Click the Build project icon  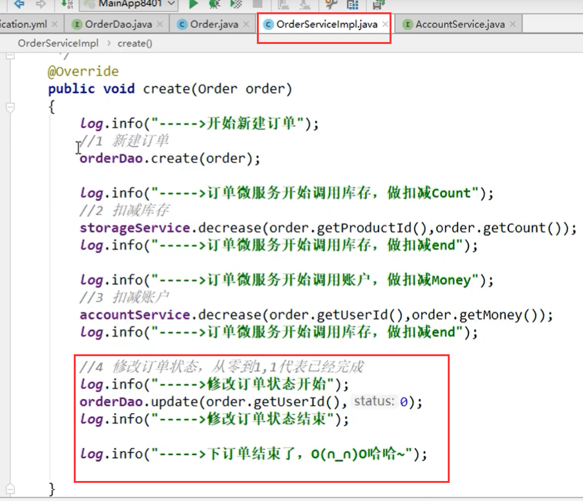68,4
